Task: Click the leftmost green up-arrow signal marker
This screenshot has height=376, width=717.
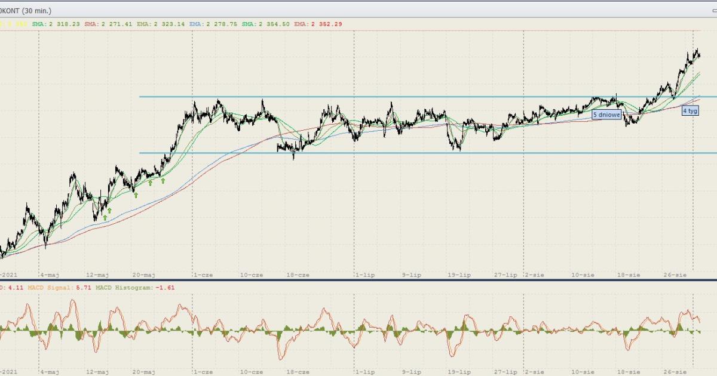Action: tap(105, 218)
